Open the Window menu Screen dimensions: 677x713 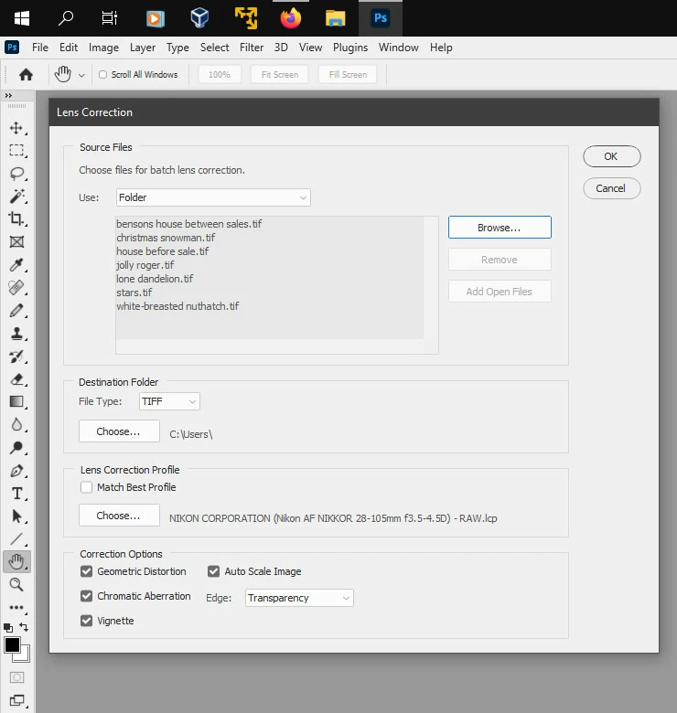click(399, 48)
